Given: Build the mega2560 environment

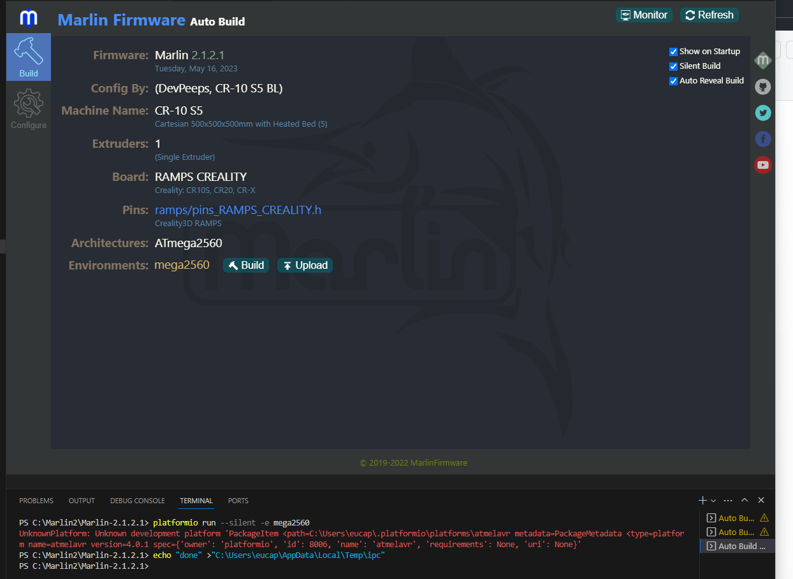Looking at the screenshot, I should pos(246,266).
